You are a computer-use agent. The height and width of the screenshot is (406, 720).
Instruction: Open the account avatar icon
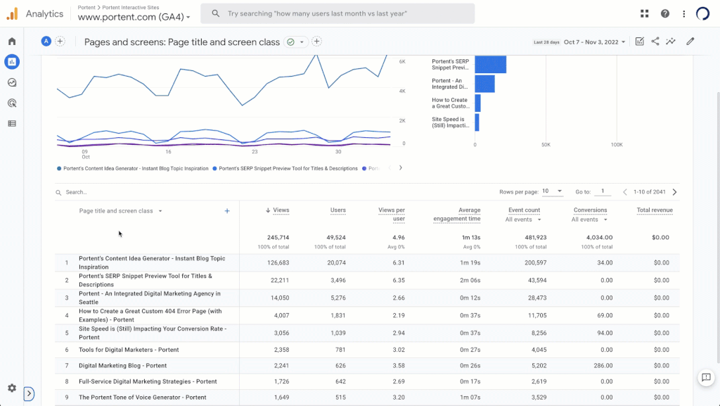click(703, 14)
